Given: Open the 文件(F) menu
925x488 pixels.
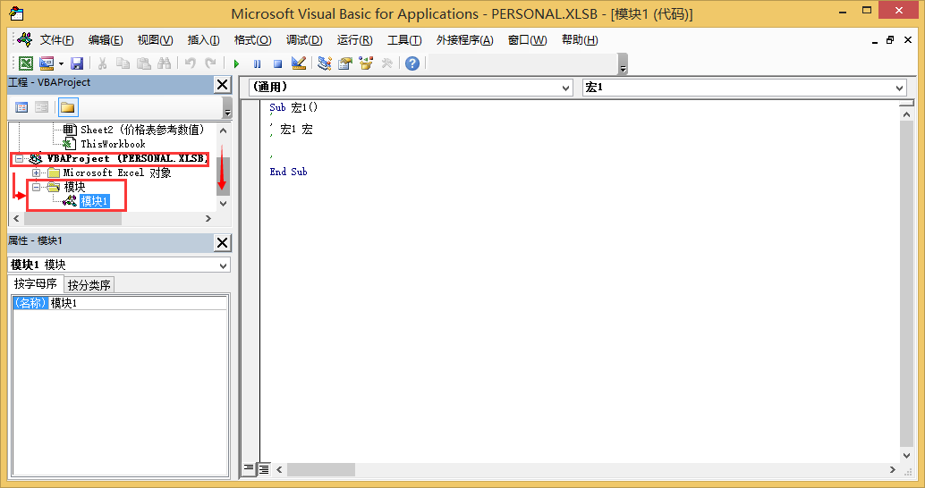Looking at the screenshot, I should (56, 40).
